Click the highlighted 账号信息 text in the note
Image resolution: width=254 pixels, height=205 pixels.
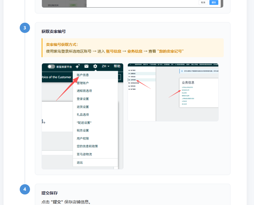[113, 52]
